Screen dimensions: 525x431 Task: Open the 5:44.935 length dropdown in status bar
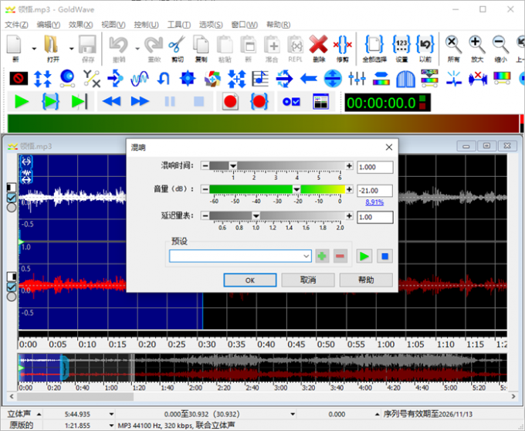pyautogui.click(x=111, y=414)
